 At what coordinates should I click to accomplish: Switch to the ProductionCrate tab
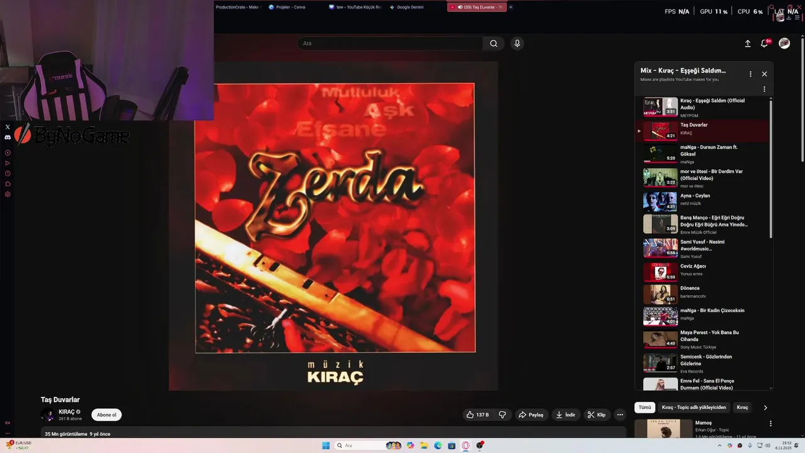[237, 7]
